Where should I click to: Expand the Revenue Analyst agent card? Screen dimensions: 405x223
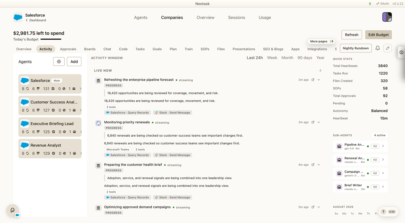81,153
